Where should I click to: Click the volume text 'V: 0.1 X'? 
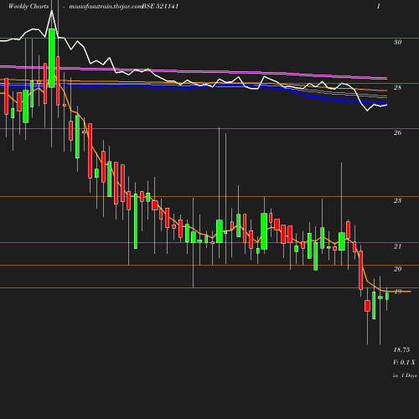pos(404,362)
